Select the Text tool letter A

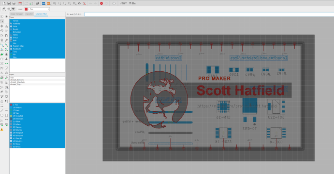(6, 59)
